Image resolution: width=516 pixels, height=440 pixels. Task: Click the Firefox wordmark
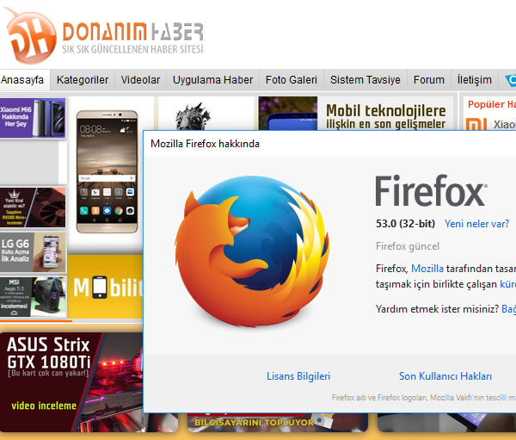point(431,190)
